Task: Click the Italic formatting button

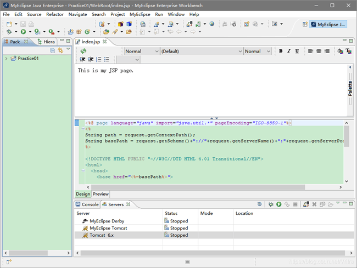Action: (x=289, y=51)
